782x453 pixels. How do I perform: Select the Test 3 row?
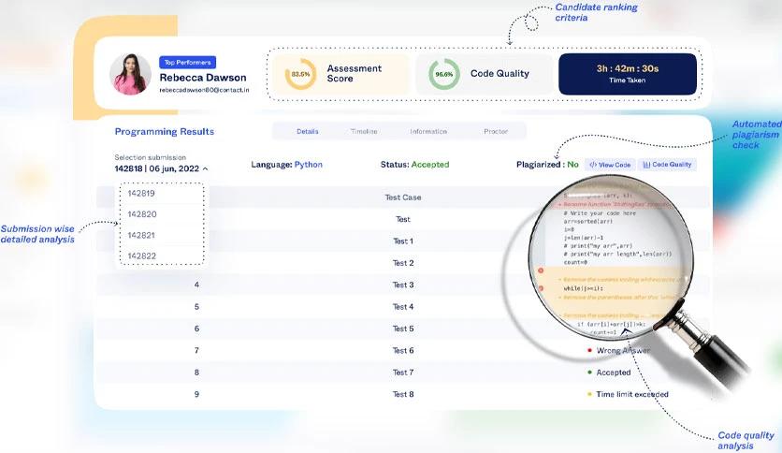click(x=403, y=285)
